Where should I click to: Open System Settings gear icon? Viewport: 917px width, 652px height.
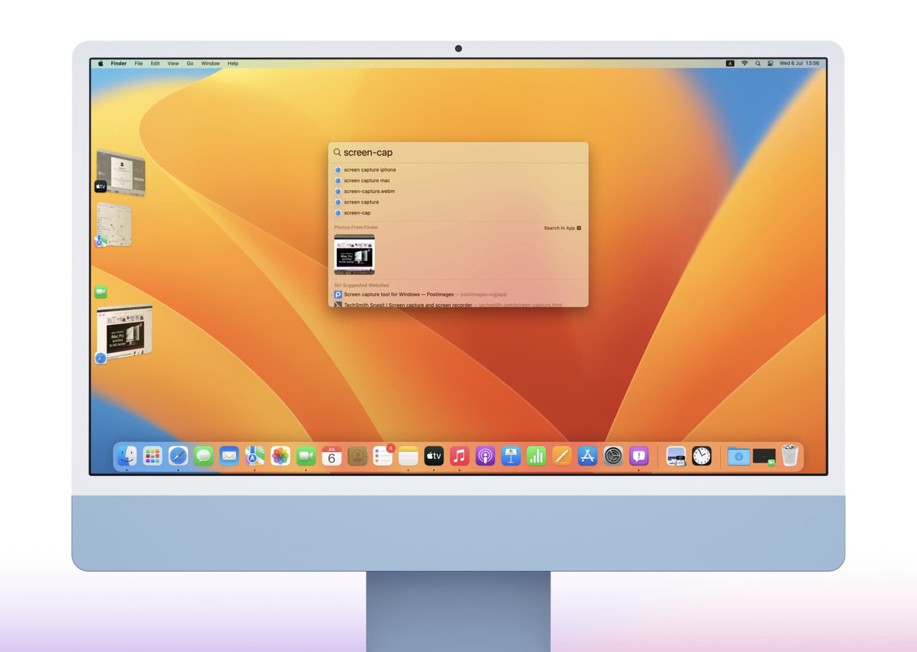coord(613,456)
